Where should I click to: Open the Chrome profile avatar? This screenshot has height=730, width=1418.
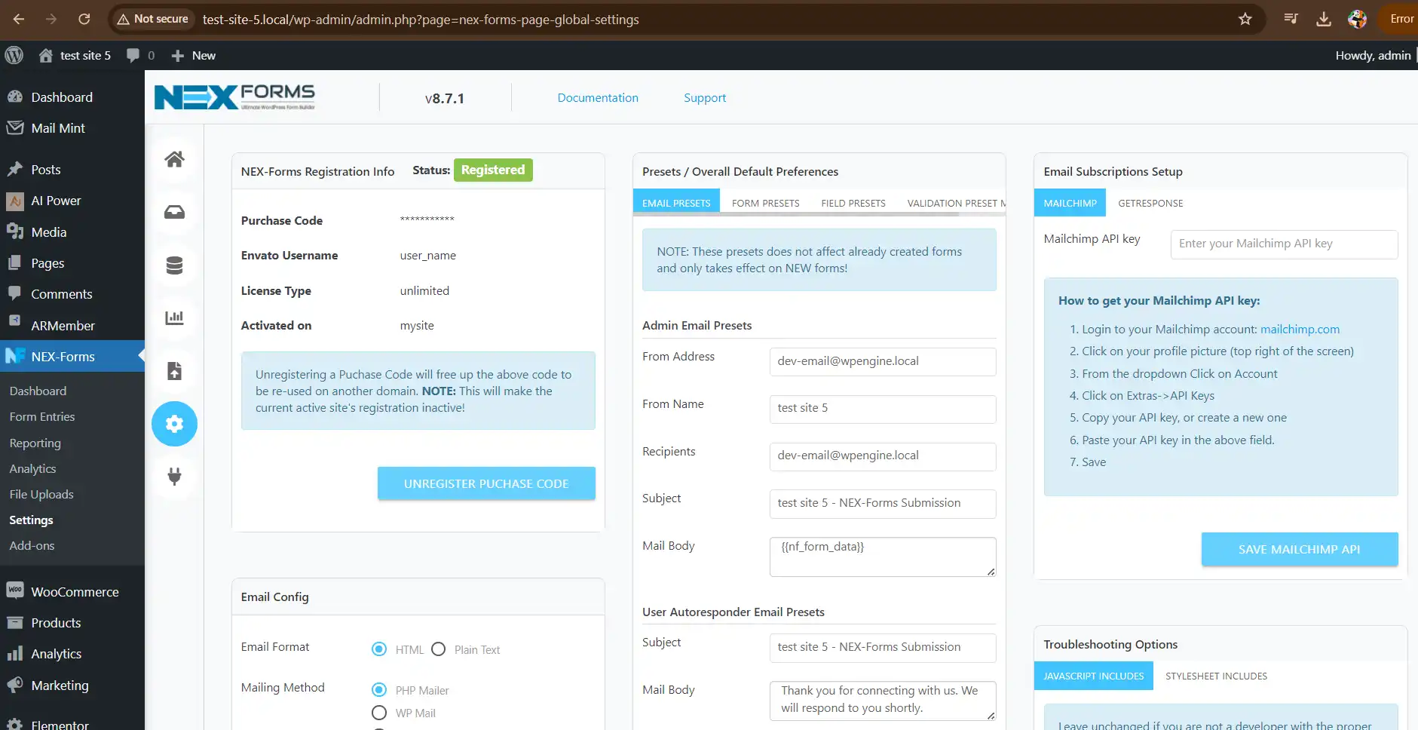[x=1358, y=19]
